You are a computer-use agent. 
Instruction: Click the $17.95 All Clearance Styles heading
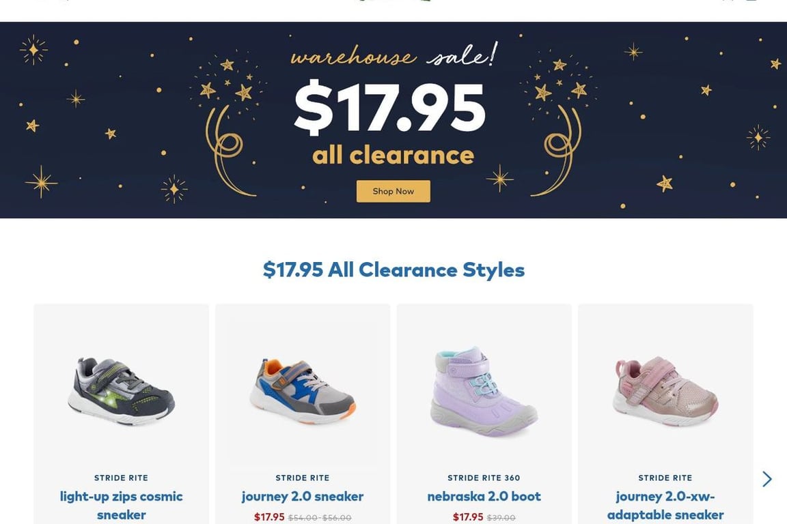(393, 270)
